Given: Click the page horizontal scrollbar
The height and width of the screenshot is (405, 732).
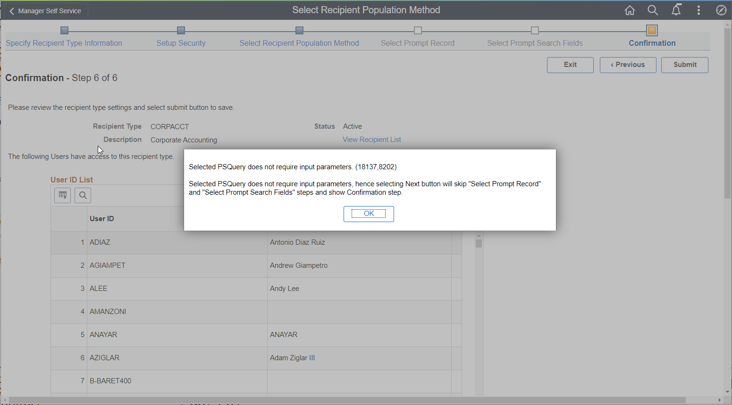Looking at the screenshot, I should pyautogui.click(x=347, y=400).
